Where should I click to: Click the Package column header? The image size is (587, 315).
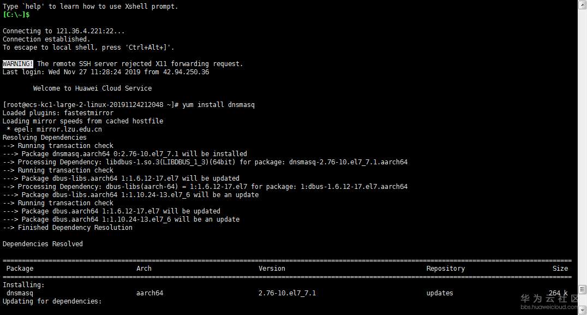click(20, 269)
